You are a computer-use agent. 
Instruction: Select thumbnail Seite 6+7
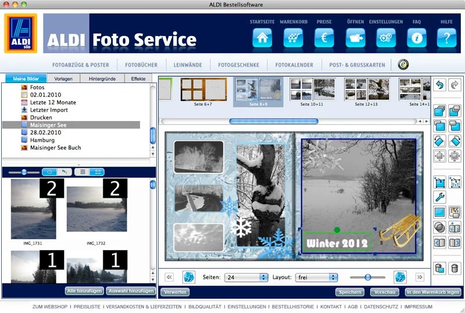click(x=203, y=92)
